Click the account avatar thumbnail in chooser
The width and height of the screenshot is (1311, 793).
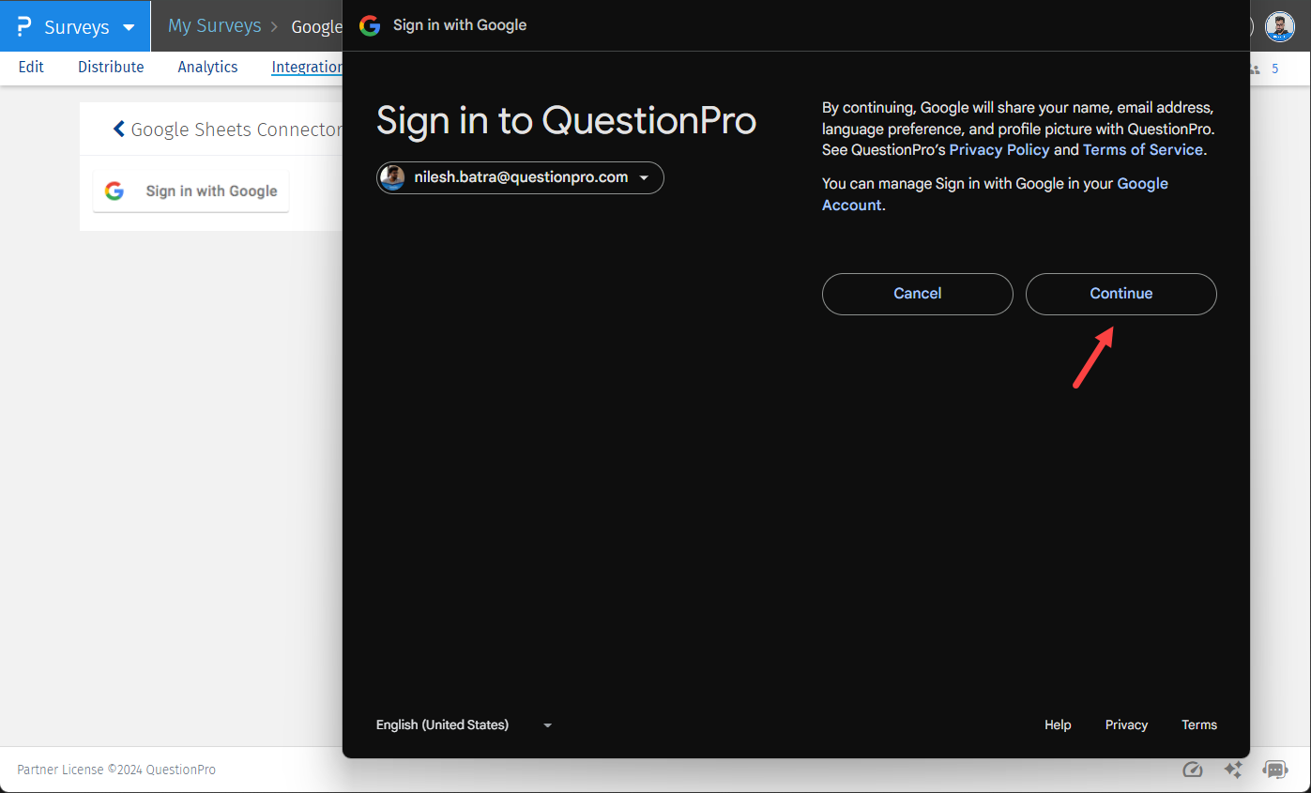(392, 177)
